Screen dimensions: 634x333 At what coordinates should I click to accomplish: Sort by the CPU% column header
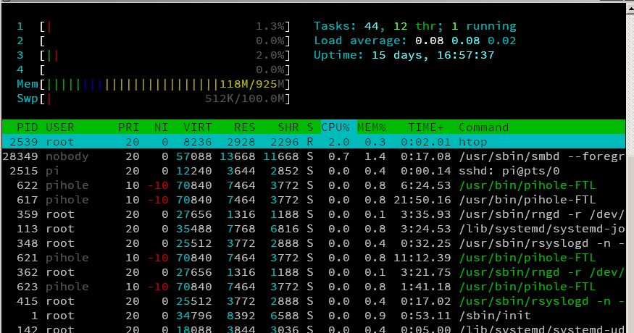335,127
